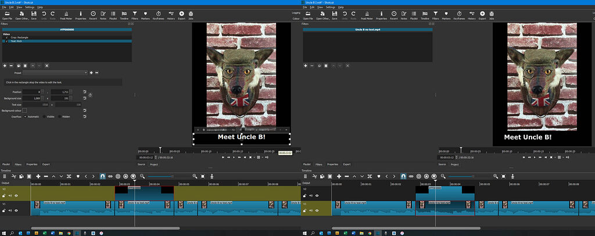595x236 pixels.
Task: Open History panel in right window toolbar
Action: pos(471,14)
